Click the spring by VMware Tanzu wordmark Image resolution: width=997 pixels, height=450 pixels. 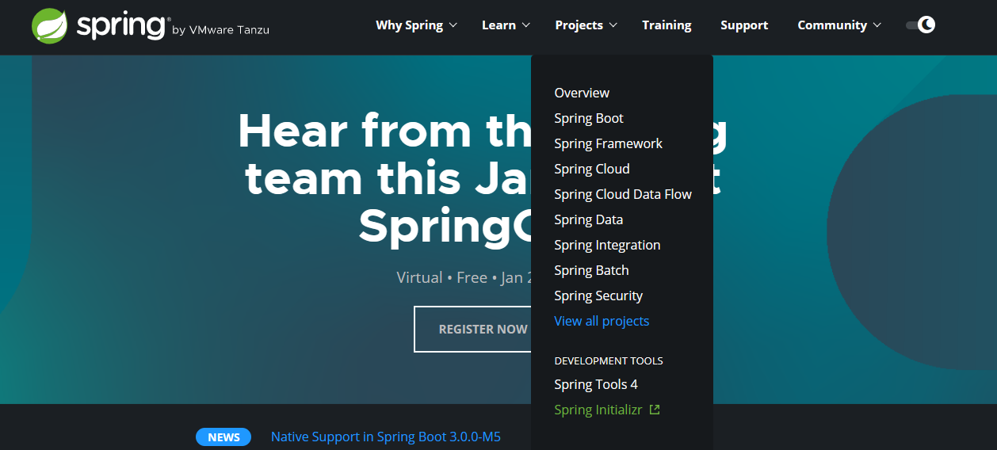click(173, 26)
